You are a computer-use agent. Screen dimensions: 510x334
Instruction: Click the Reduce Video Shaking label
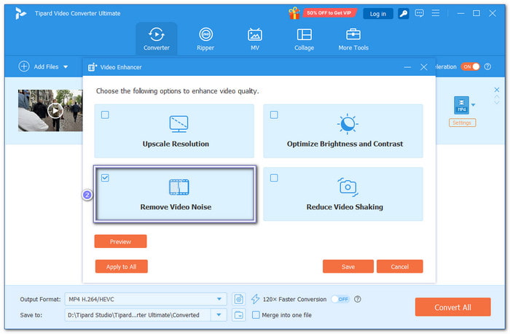[x=345, y=207]
